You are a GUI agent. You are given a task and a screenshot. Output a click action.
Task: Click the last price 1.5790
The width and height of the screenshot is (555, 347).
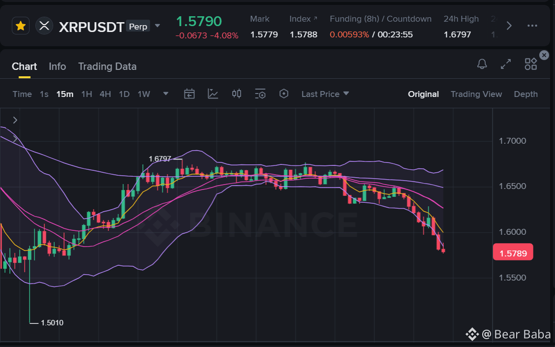click(x=199, y=21)
